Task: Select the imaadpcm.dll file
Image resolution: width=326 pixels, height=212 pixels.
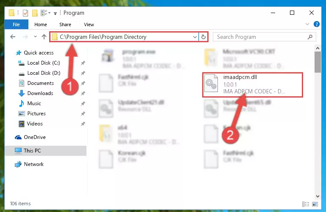Action: click(253, 85)
